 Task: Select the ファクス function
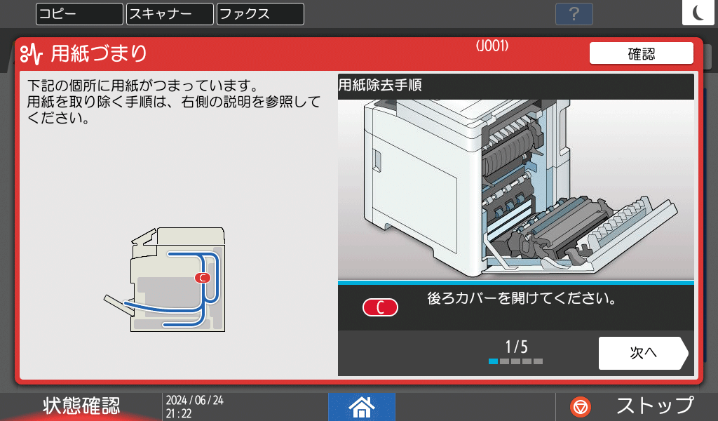(260, 14)
